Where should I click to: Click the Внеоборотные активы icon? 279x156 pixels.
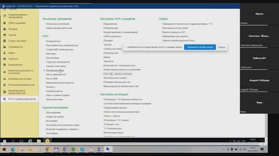pyautogui.click(x=5, y=79)
